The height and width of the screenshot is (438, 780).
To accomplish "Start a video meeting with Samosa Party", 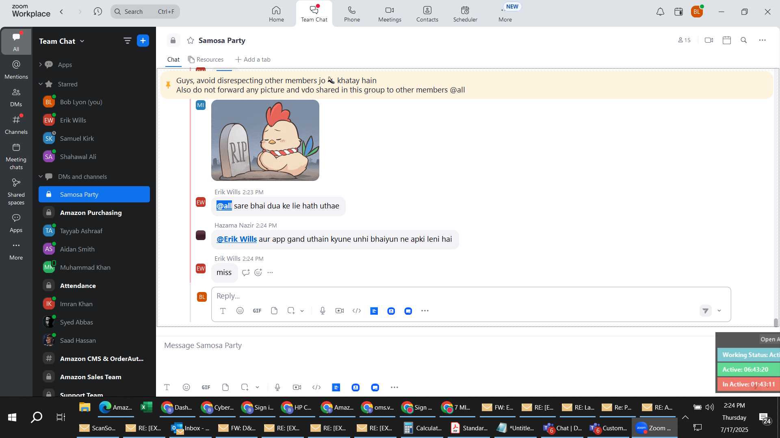I will pos(709,40).
